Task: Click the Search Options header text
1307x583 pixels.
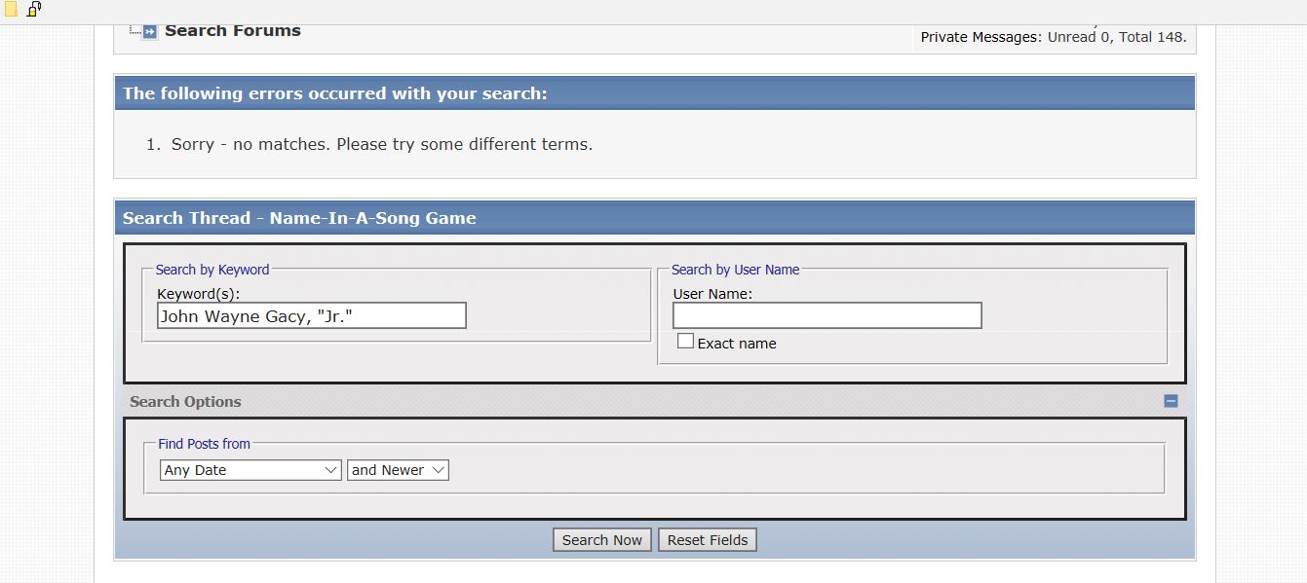Action: (x=185, y=402)
